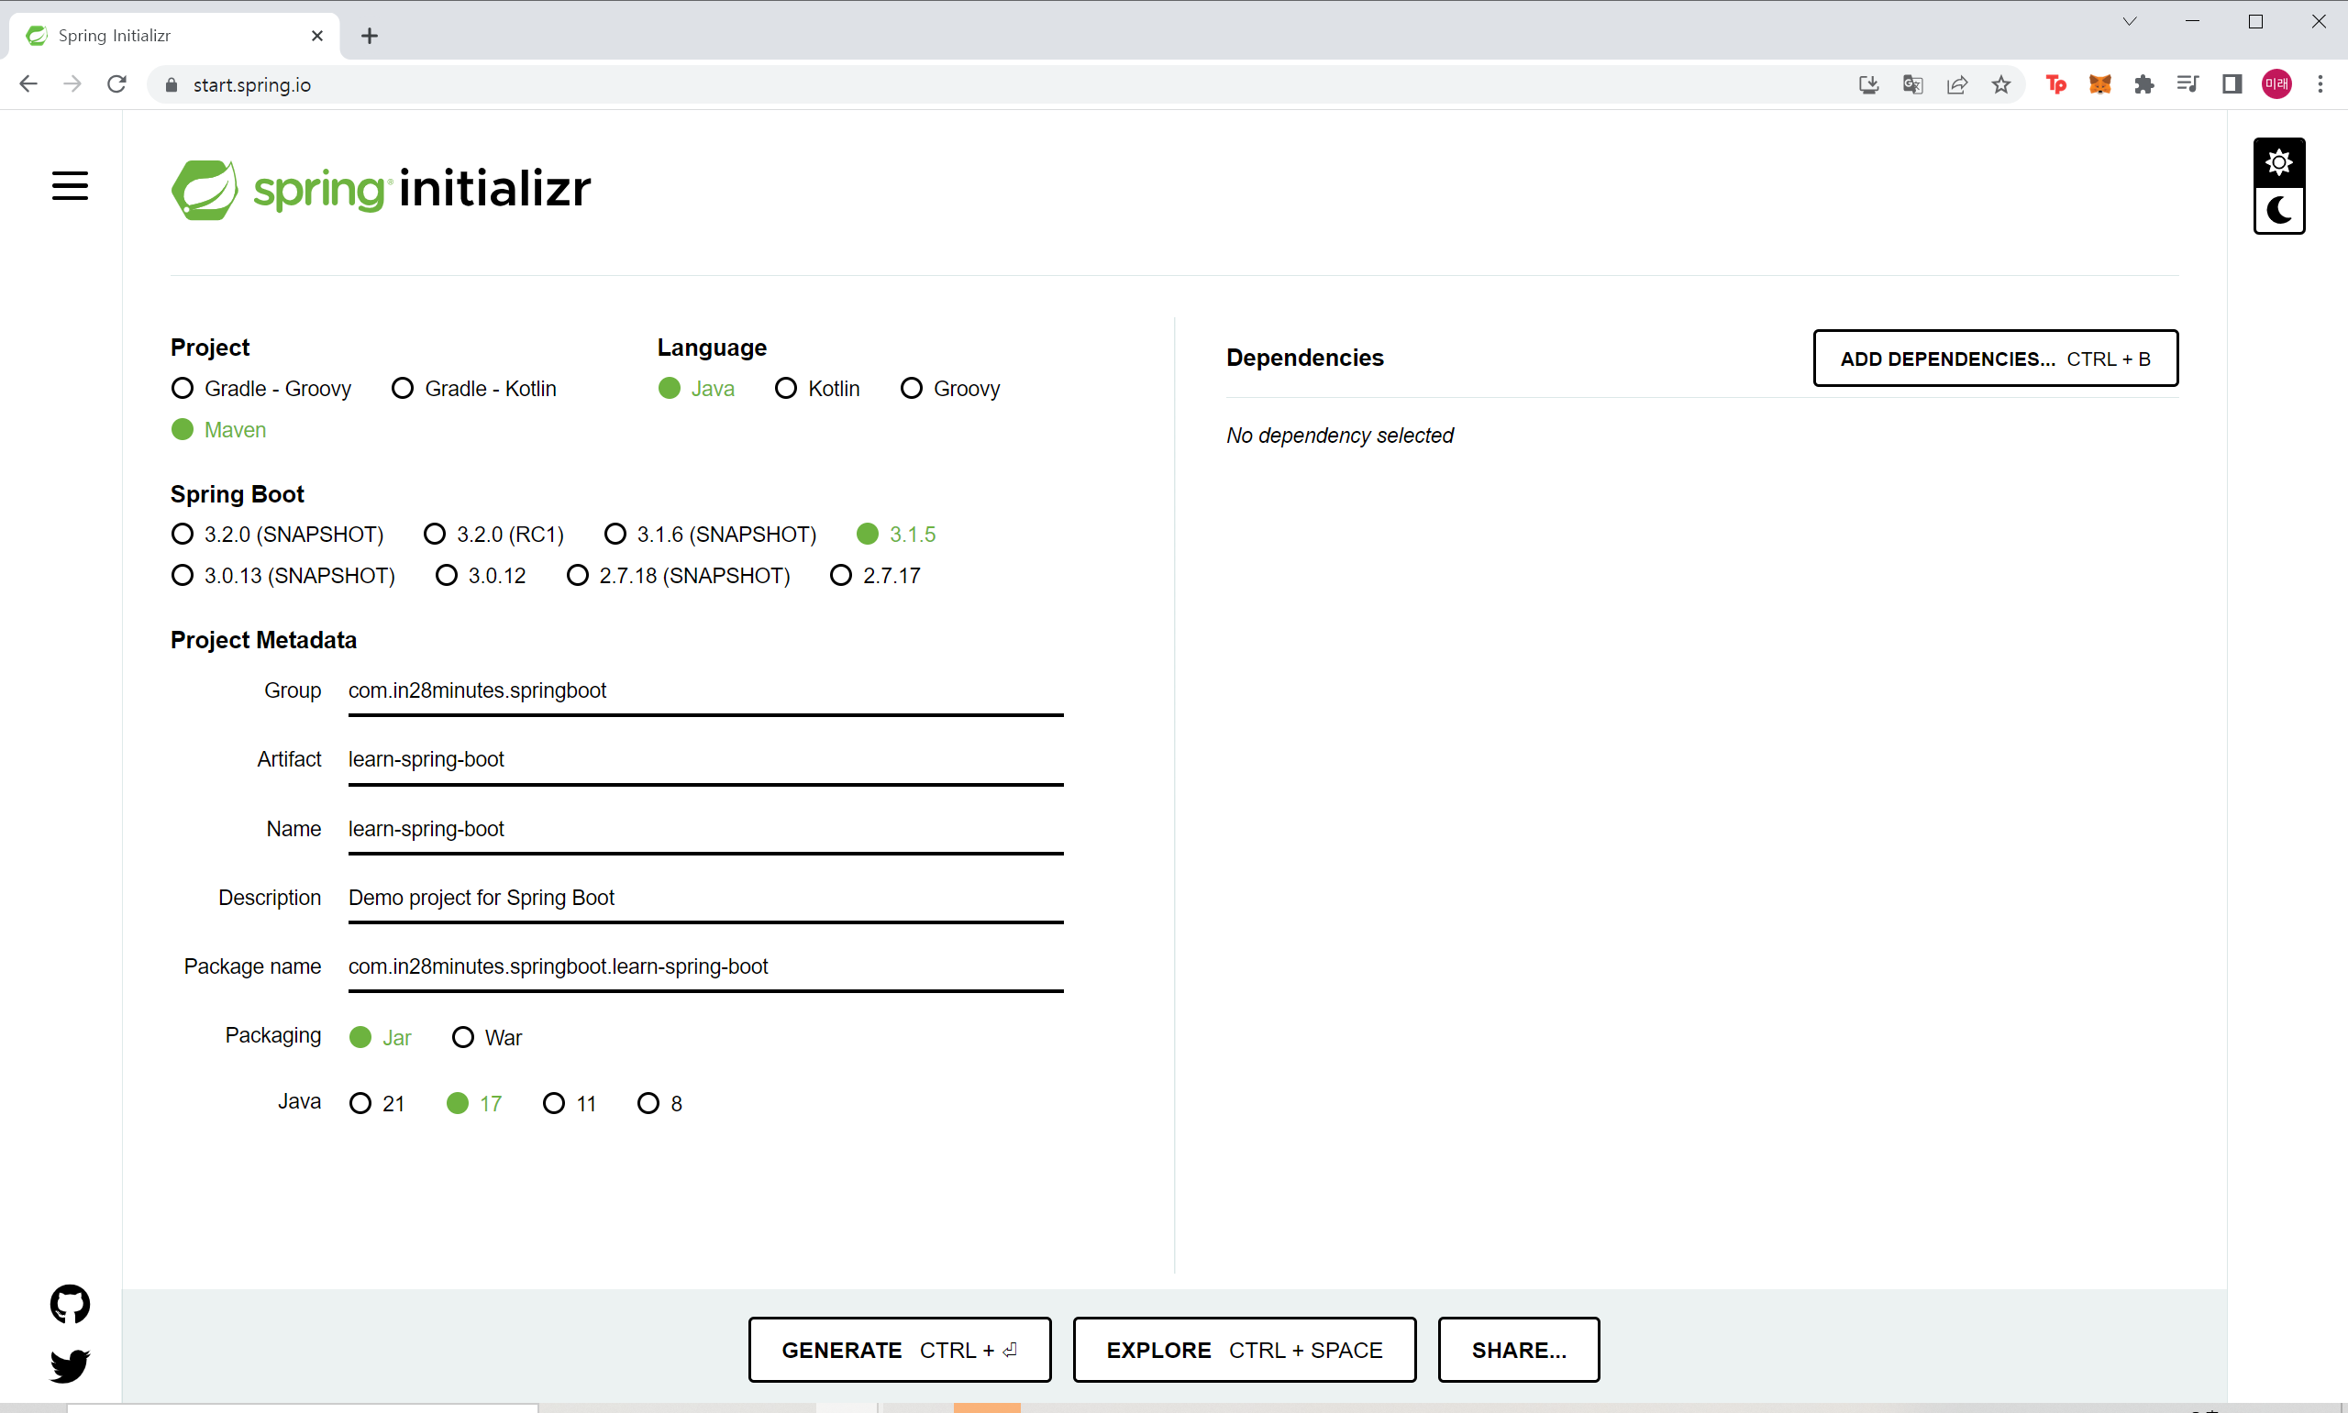The image size is (2348, 1413).
Task: Click the install app icon in address bar
Action: click(x=1868, y=84)
